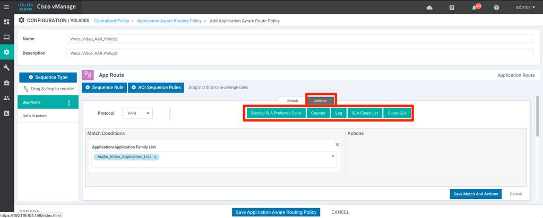
Task: Open the Analytics chart sidebar icon
Action: coord(6,113)
